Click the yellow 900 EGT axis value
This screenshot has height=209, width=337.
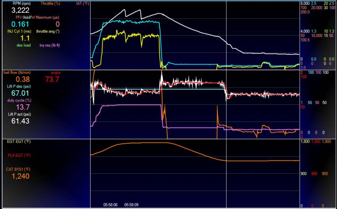click(x=303, y=173)
